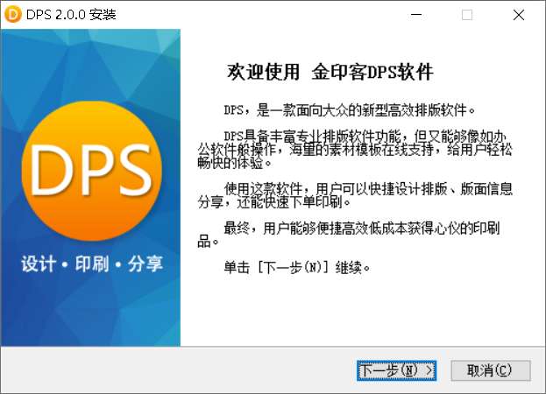This screenshot has width=546, height=394.
Task: Click the line DPS，是一款面向大众的新型高效排版软件
Action: 350,110
